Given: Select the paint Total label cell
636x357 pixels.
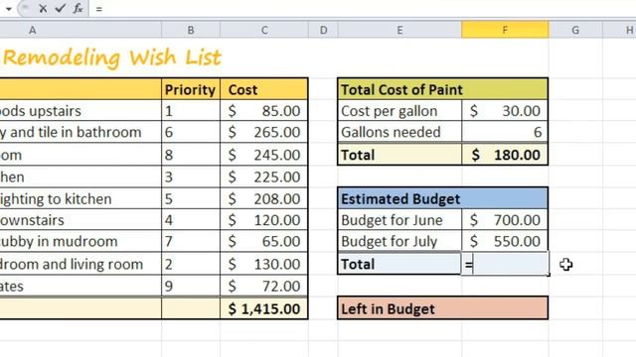Looking at the screenshot, I should 399,155.
